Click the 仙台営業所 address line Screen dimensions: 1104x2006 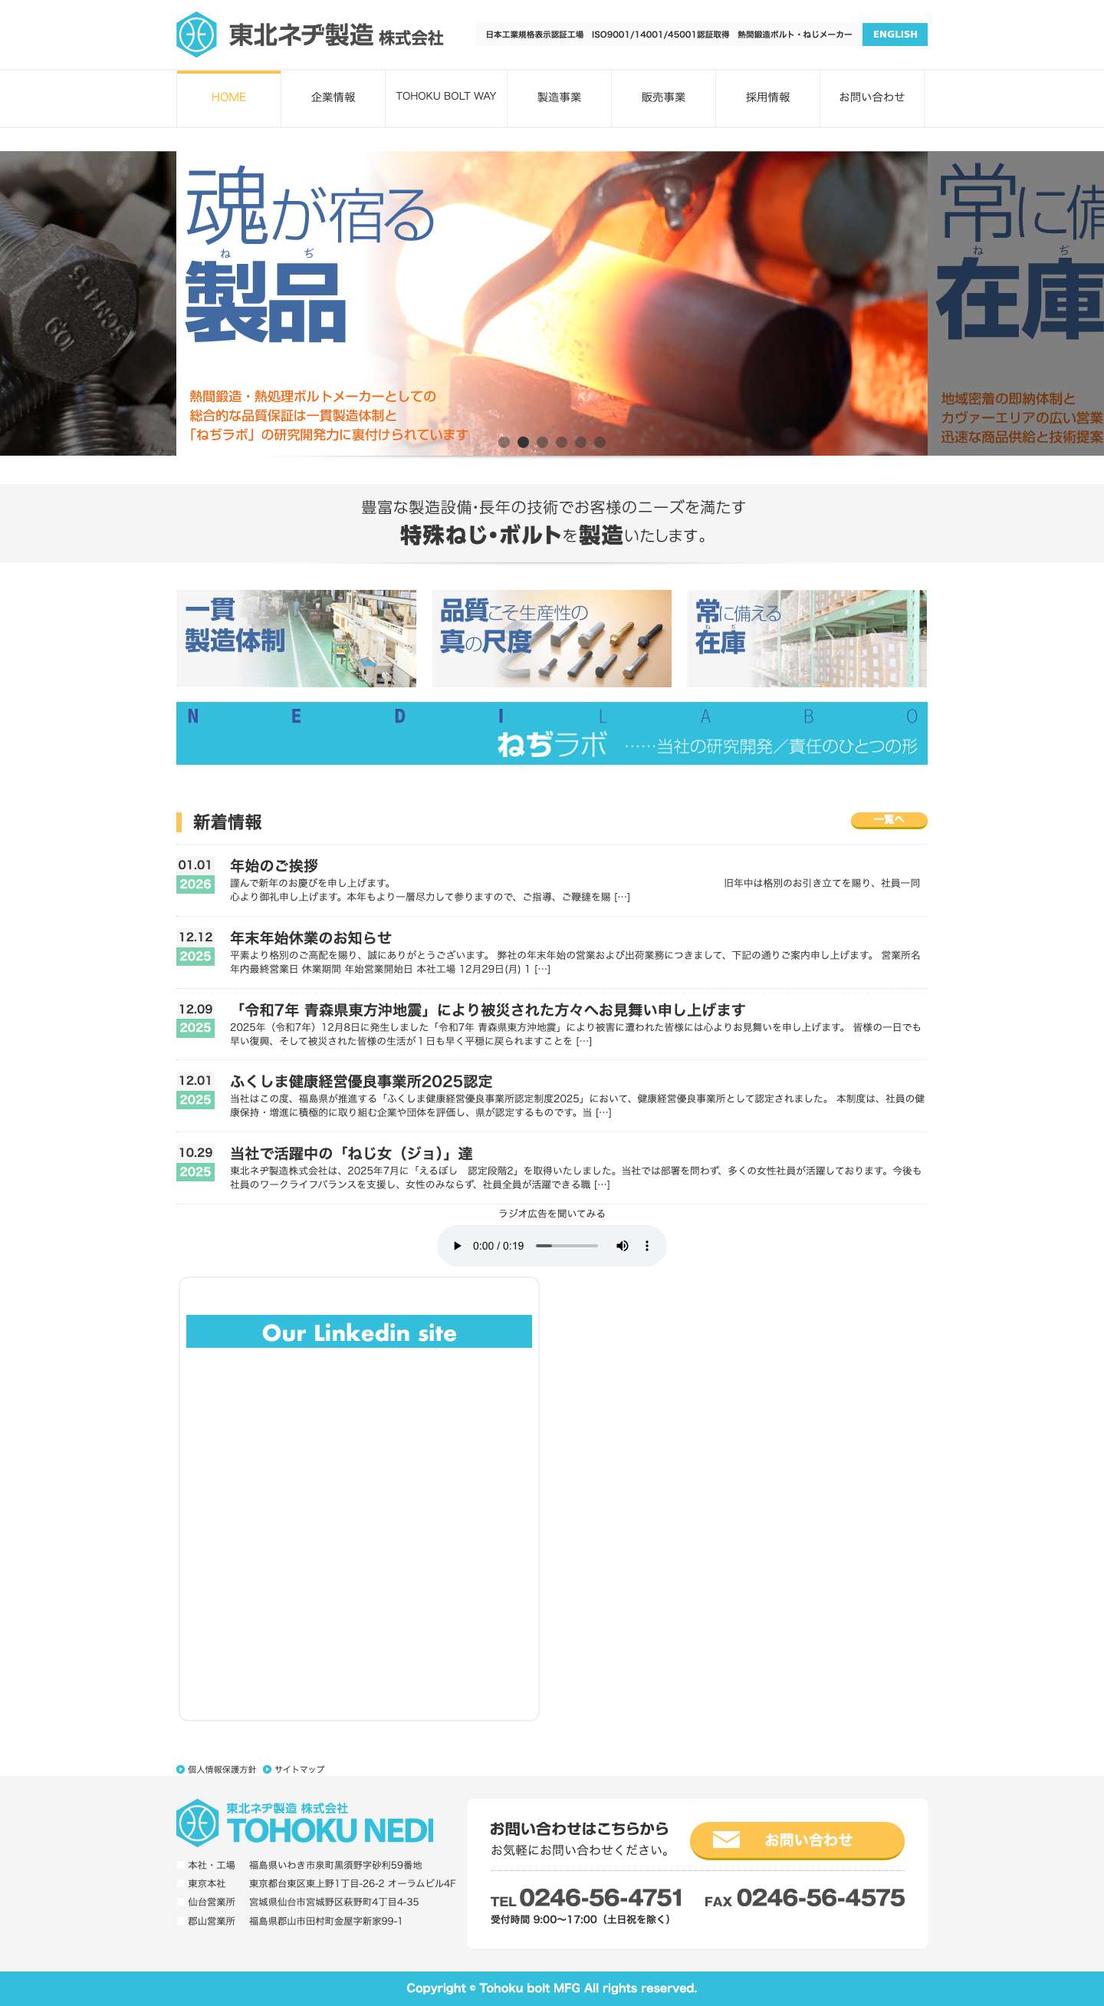tap(298, 1902)
